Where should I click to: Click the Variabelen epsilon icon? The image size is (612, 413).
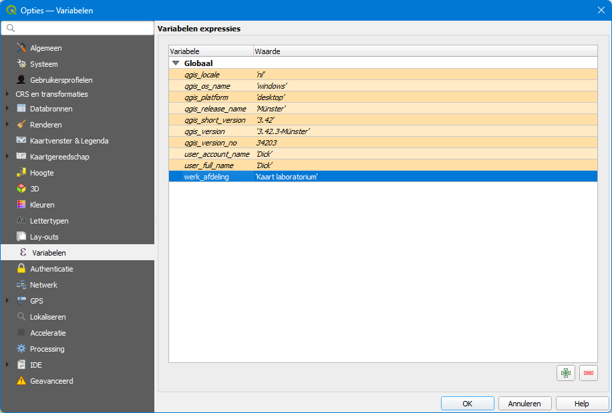(23, 252)
